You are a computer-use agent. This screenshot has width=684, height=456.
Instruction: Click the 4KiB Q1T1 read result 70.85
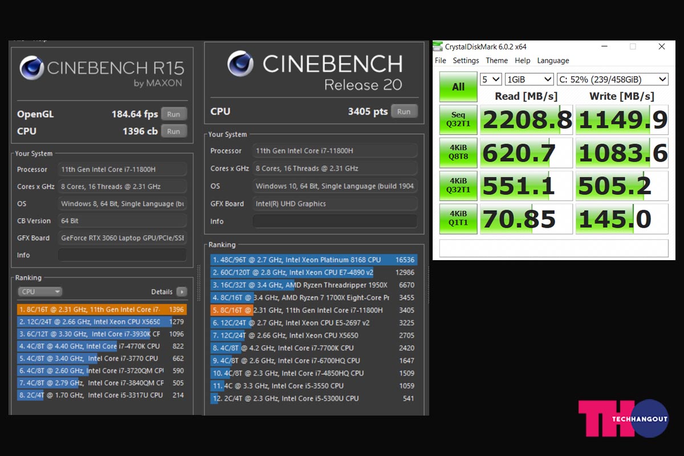point(526,219)
